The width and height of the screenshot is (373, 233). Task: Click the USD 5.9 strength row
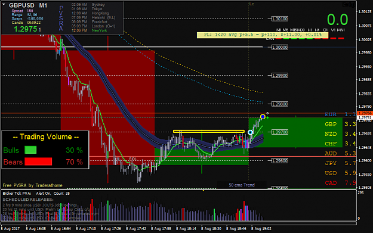(x=340, y=173)
